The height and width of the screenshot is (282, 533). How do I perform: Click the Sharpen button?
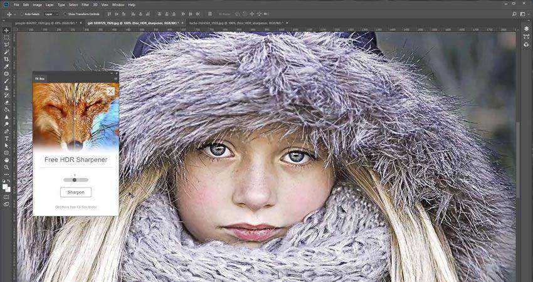75,192
